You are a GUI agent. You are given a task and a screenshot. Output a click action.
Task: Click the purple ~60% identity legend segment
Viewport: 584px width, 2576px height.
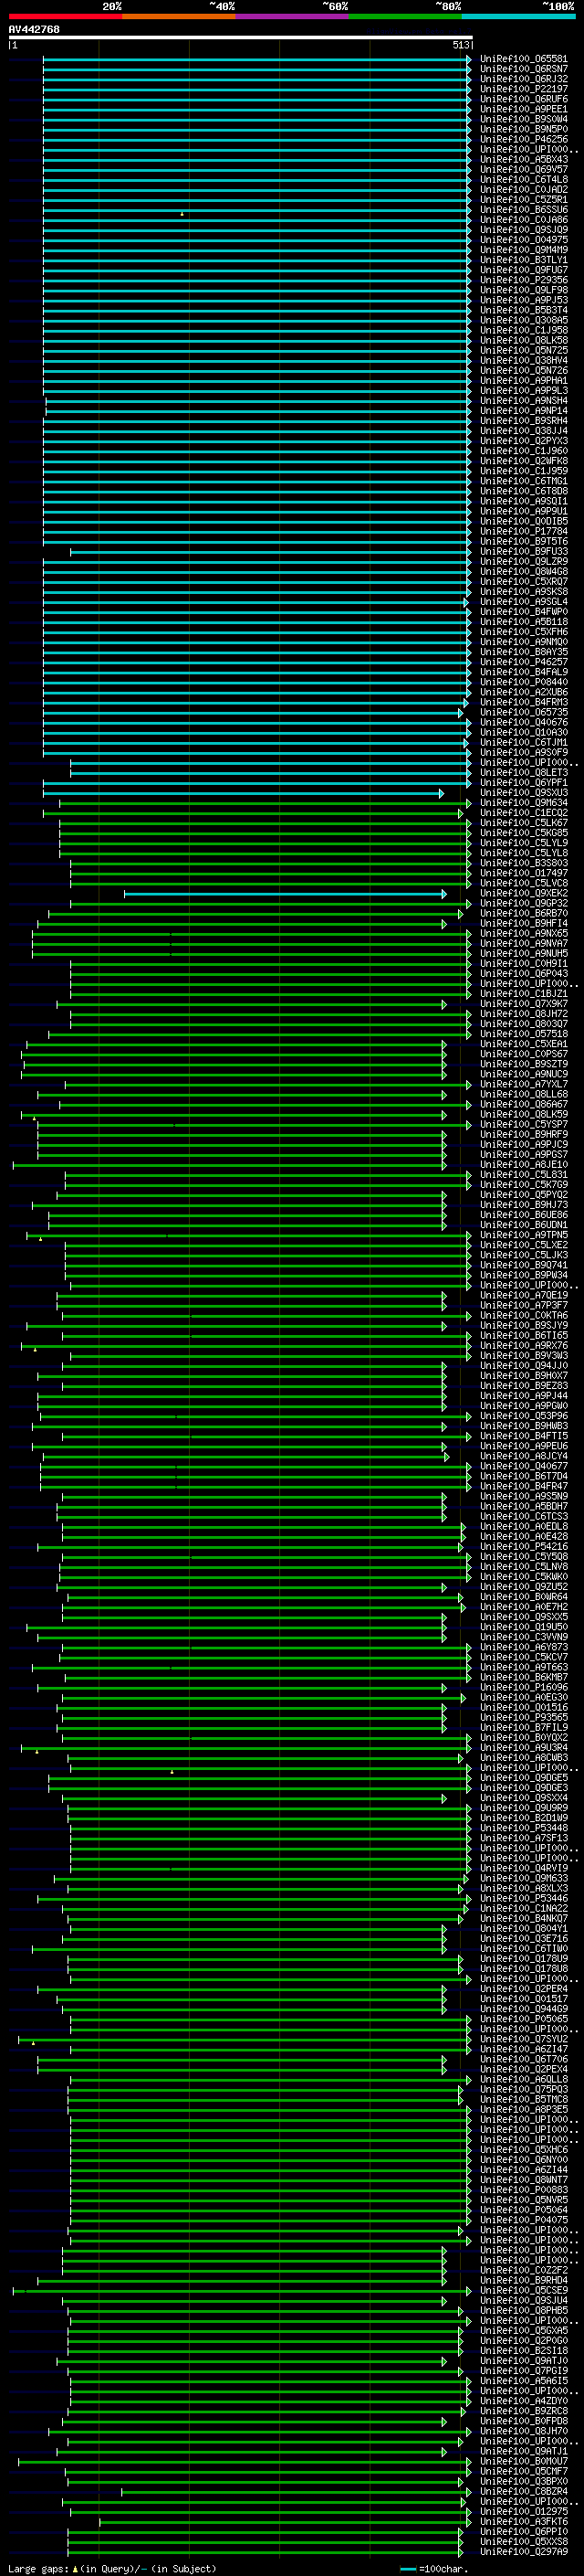click(293, 16)
